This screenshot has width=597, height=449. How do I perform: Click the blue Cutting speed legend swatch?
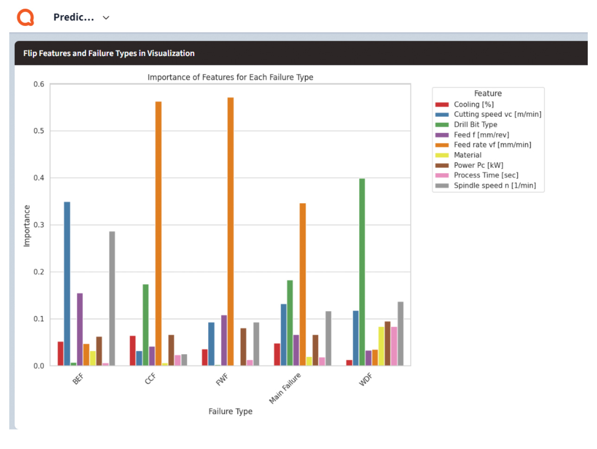[x=442, y=115]
